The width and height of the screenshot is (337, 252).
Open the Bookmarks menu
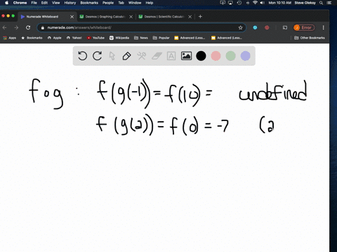(89, 3)
